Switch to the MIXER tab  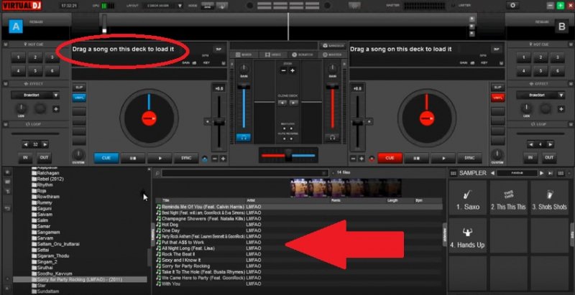click(x=244, y=55)
